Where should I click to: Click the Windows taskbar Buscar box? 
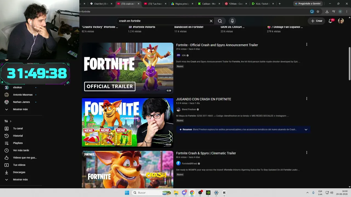pos(152,193)
